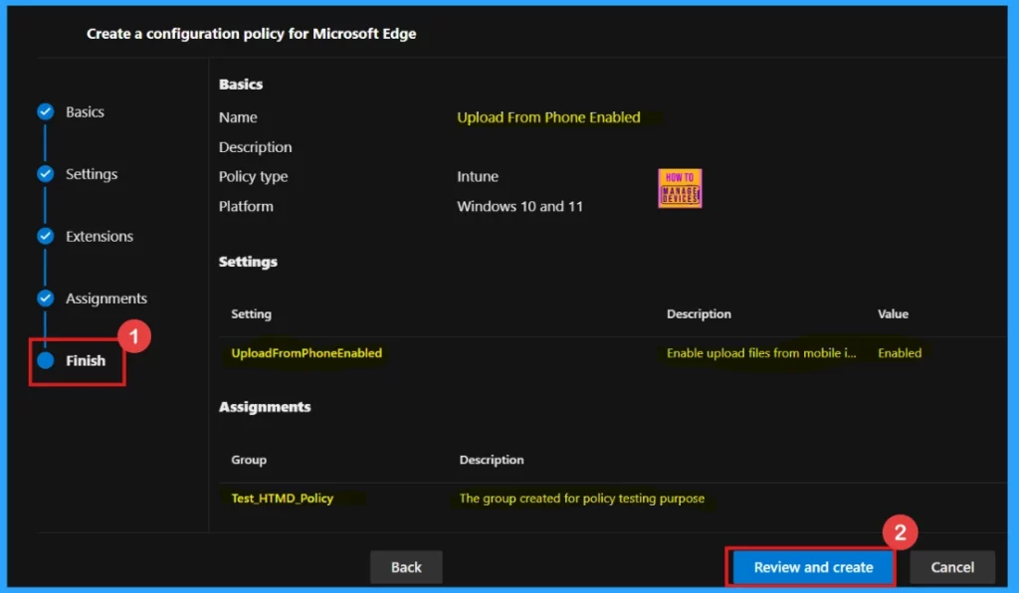The width and height of the screenshot is (1019, 593).
Task: Click the Settings section heading
Action: click(248, 262)
